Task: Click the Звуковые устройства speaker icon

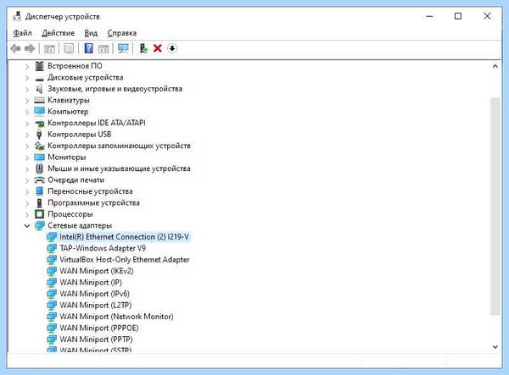Action: 39,89
